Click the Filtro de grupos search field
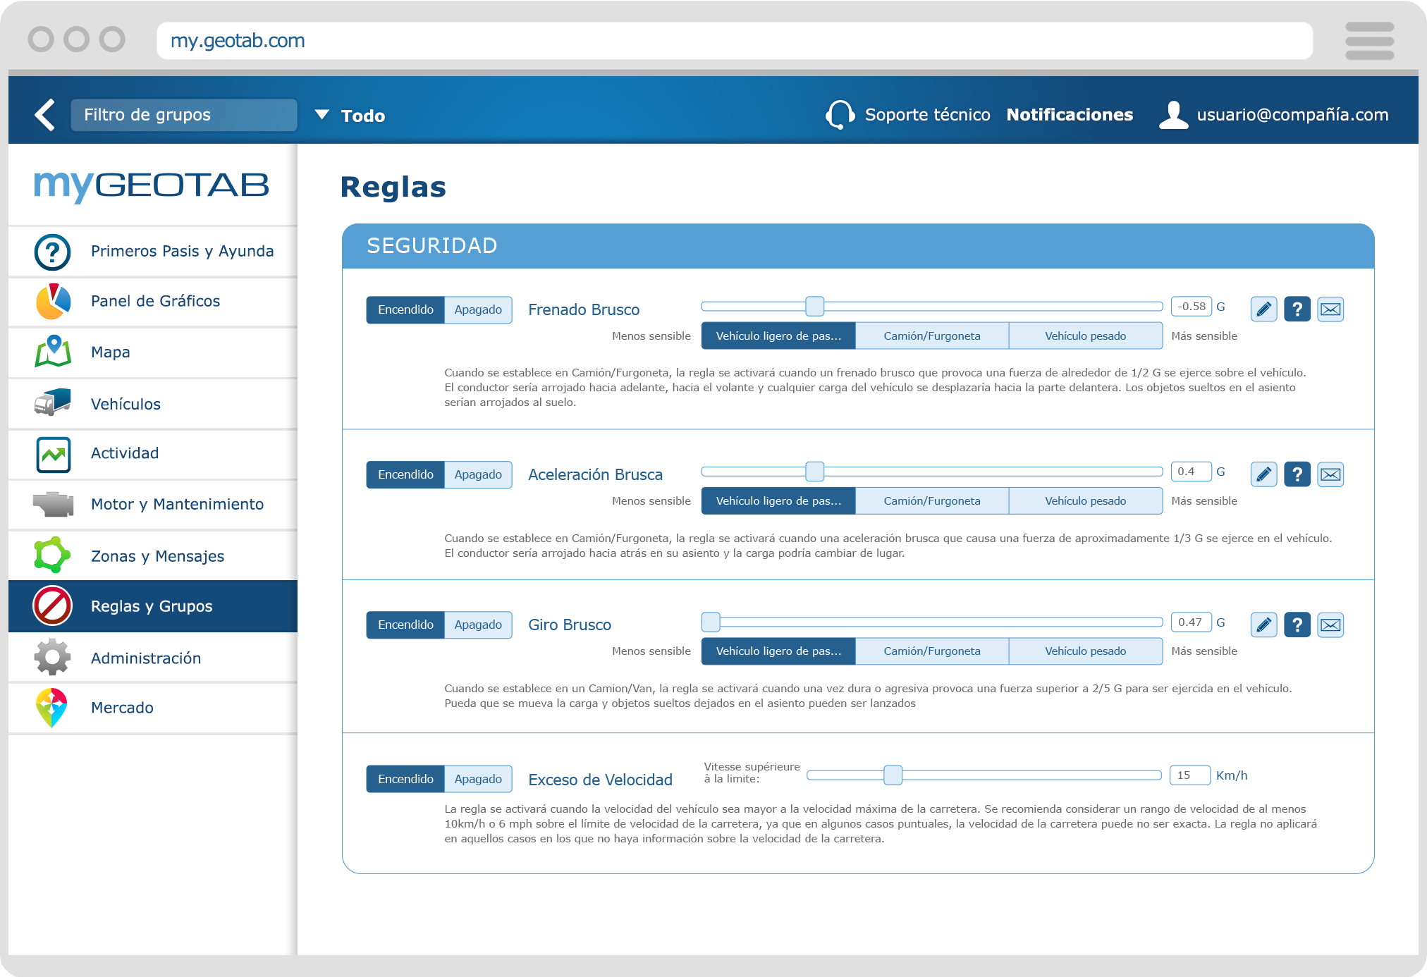Viewport: 1427px width, 977px height. tap(183, 114)
